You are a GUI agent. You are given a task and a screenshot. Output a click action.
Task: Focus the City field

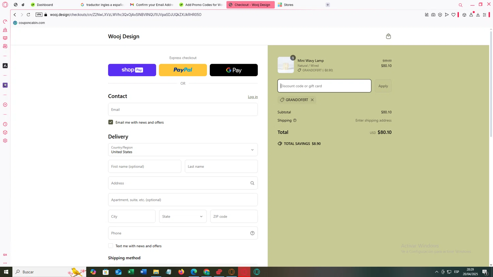pyautogui.click(x=132, y=216)
